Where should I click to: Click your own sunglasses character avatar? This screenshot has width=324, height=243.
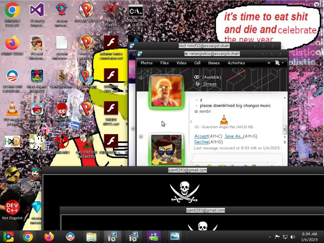click(166, 150)
